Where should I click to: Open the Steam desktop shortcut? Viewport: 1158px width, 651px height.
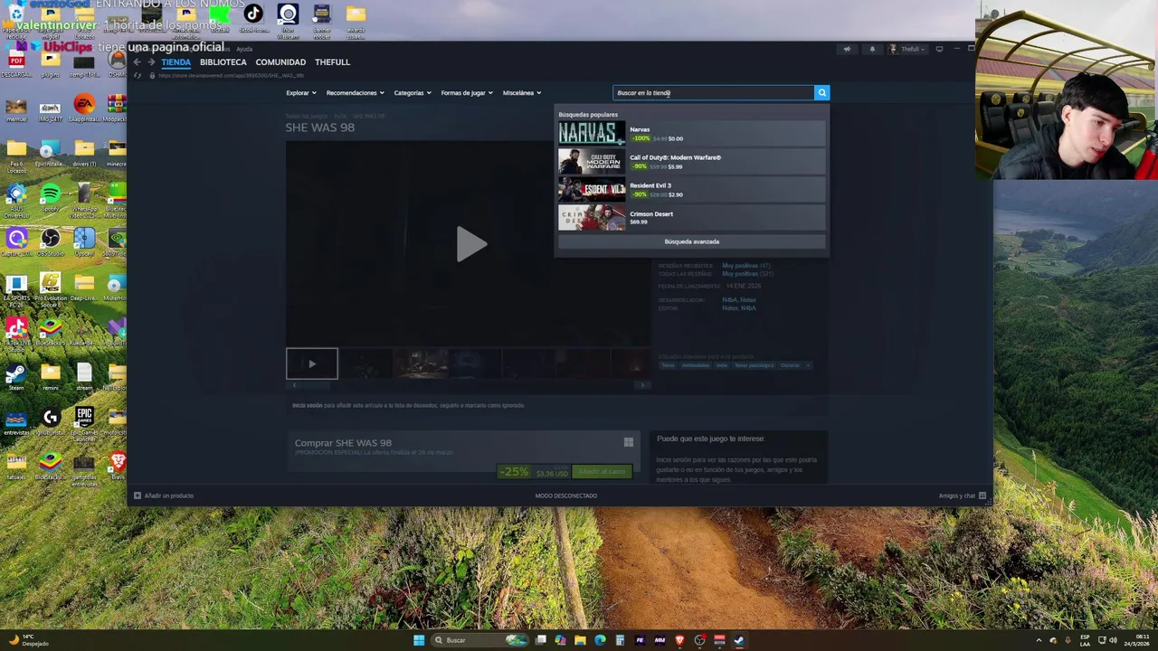pos(16,377)
